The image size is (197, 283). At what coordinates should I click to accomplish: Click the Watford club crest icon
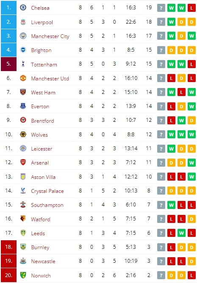pyautogui.click(x=23, y=219)
